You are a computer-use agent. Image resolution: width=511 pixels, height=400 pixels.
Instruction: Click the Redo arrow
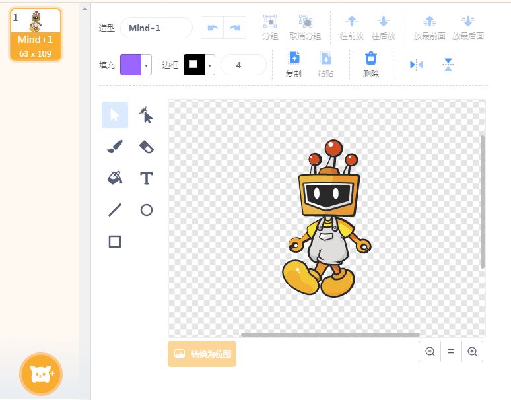click(x=234, y=28)
